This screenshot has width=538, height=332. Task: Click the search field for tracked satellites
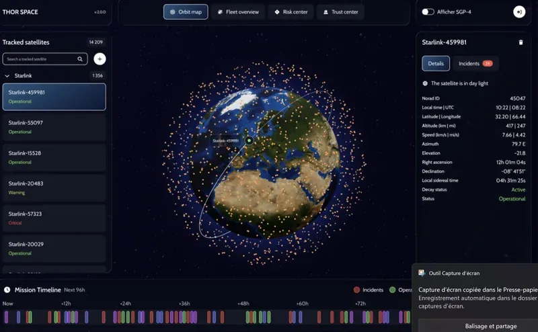click(45, 59)
